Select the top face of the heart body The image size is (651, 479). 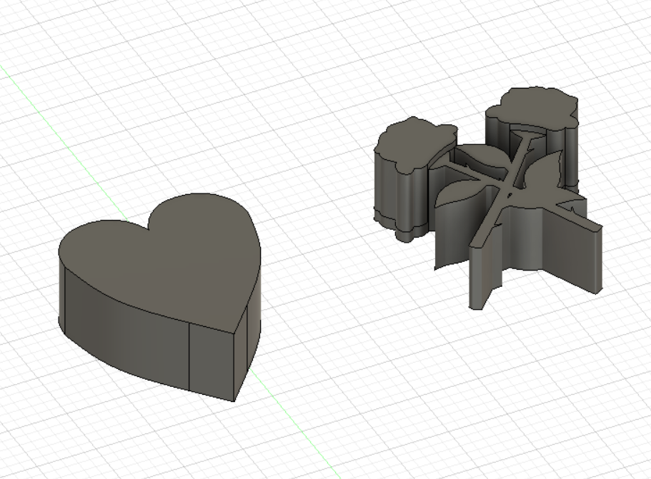point(166,257)
